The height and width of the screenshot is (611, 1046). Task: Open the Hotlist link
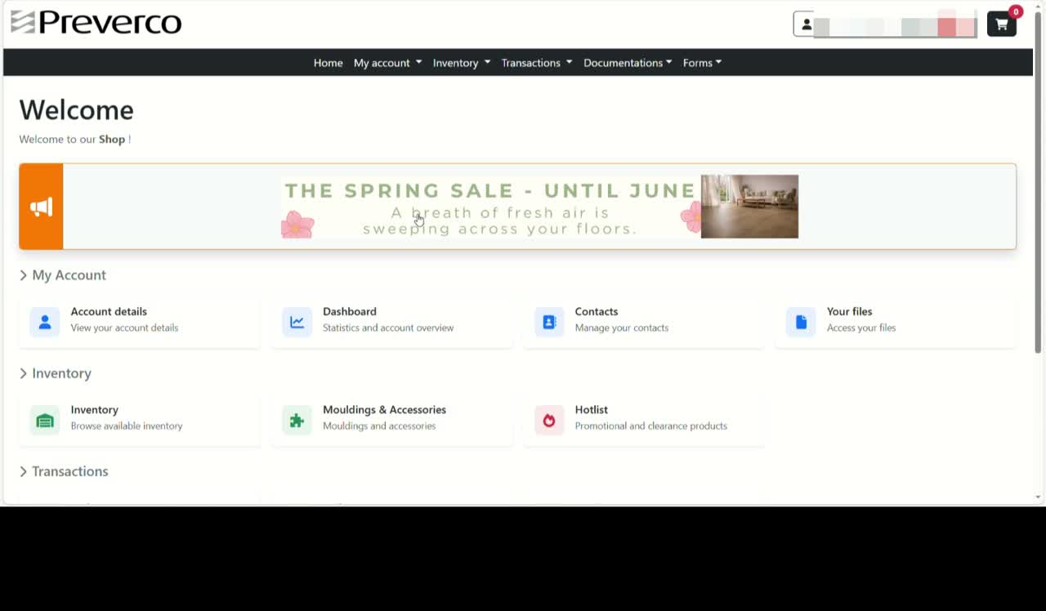click(591, 409)
